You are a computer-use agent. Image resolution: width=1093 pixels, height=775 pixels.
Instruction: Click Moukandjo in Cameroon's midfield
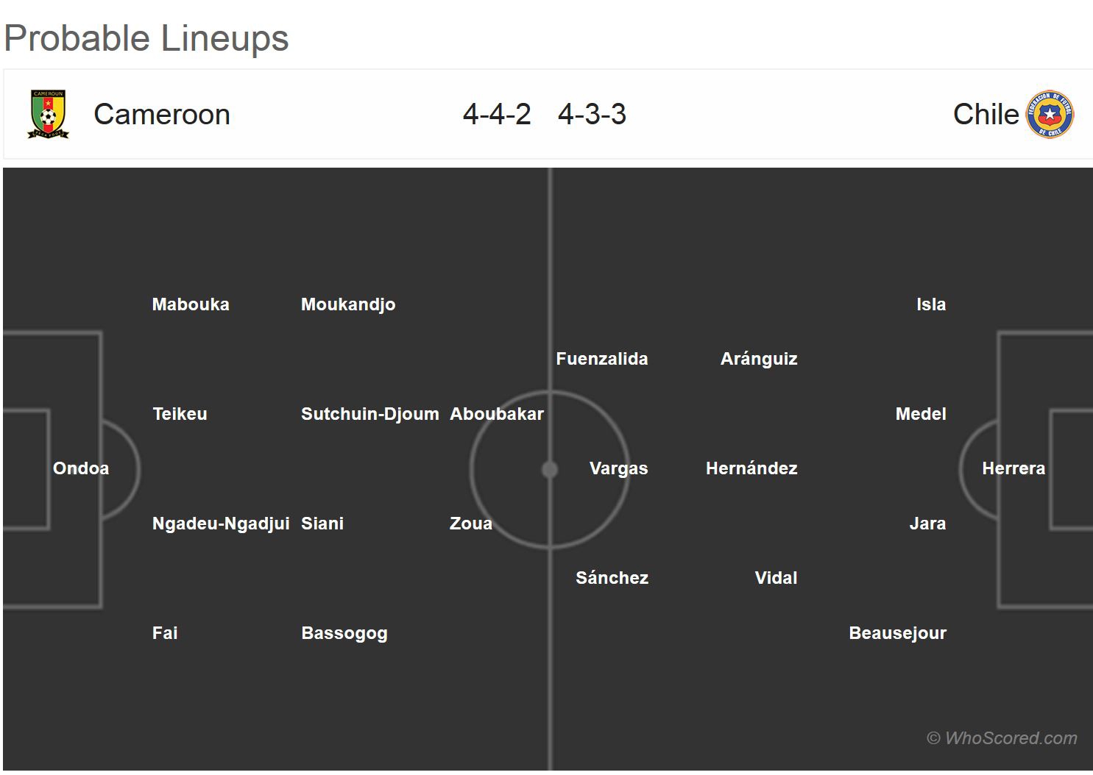(x=348, y=304)
